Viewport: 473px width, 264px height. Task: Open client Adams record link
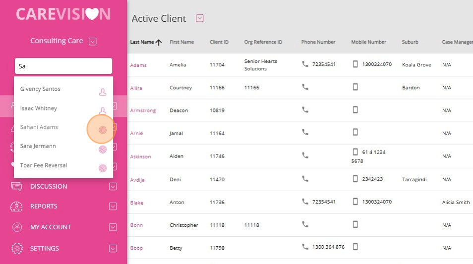coord(138,65)
